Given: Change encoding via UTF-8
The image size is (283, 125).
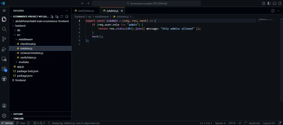Looking at the screenshot, I should click(x=232, y=123).
